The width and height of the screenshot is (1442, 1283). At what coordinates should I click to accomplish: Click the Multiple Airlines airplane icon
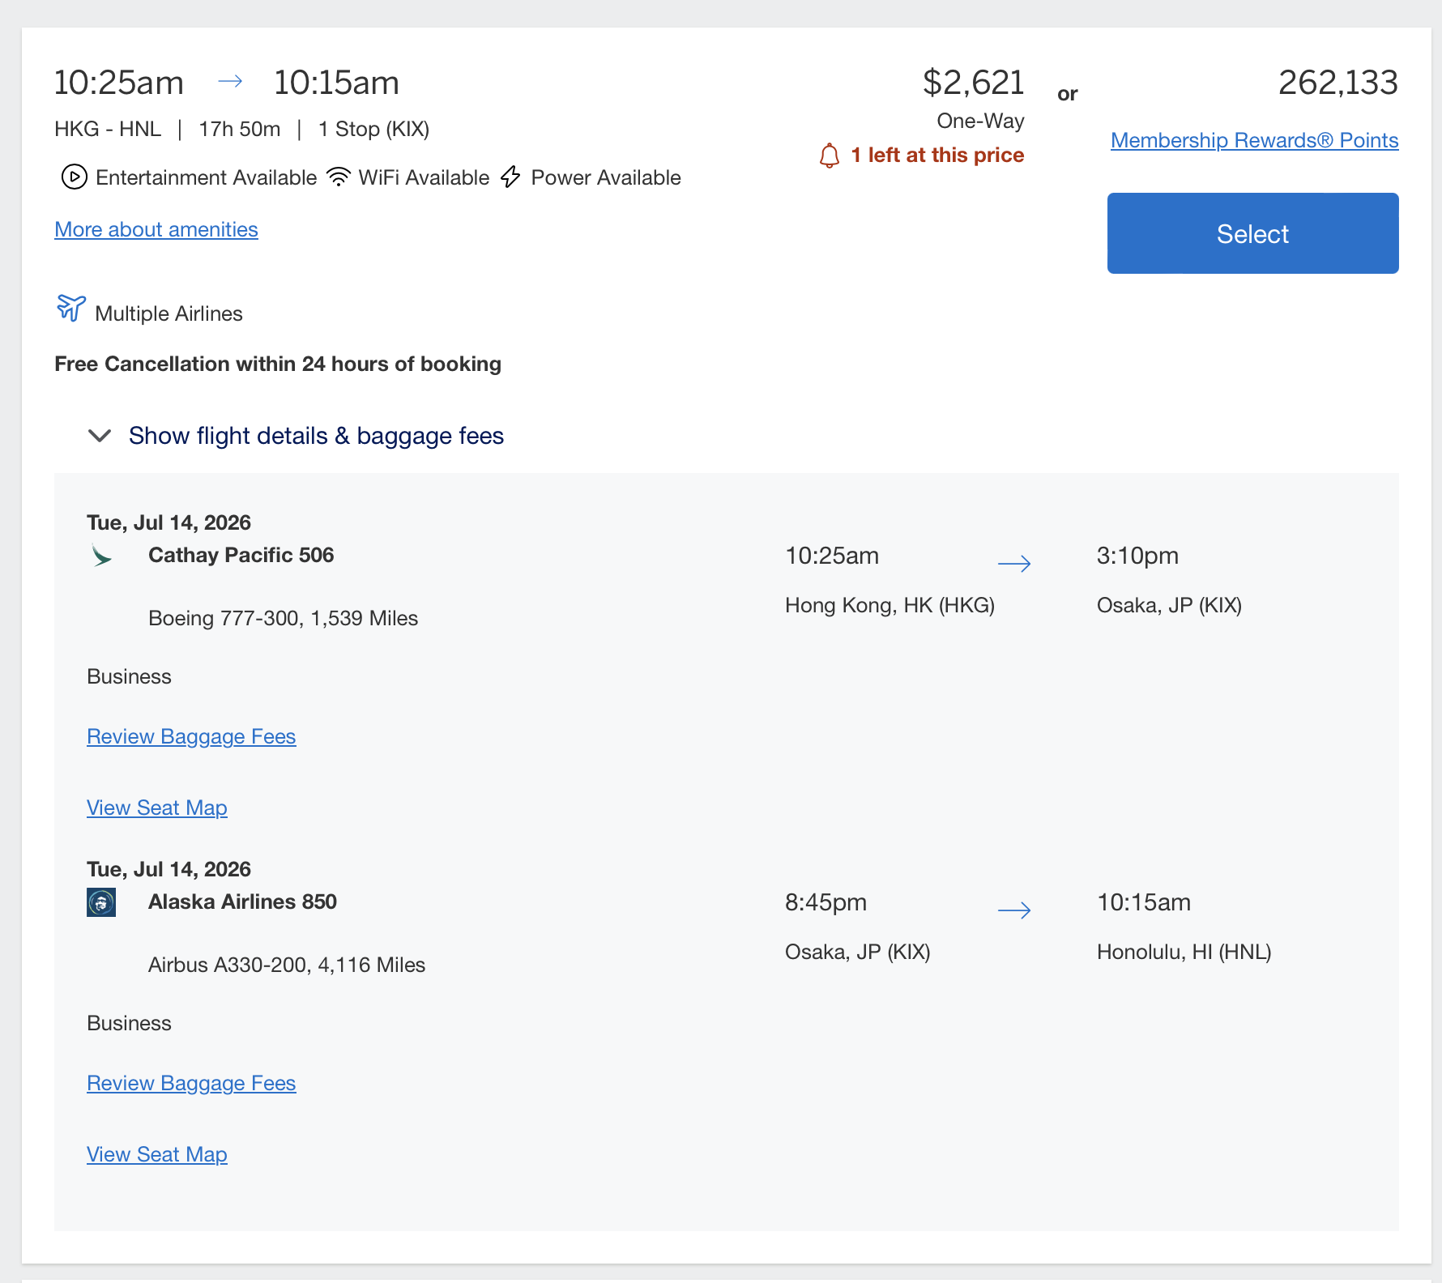(71, 309)
